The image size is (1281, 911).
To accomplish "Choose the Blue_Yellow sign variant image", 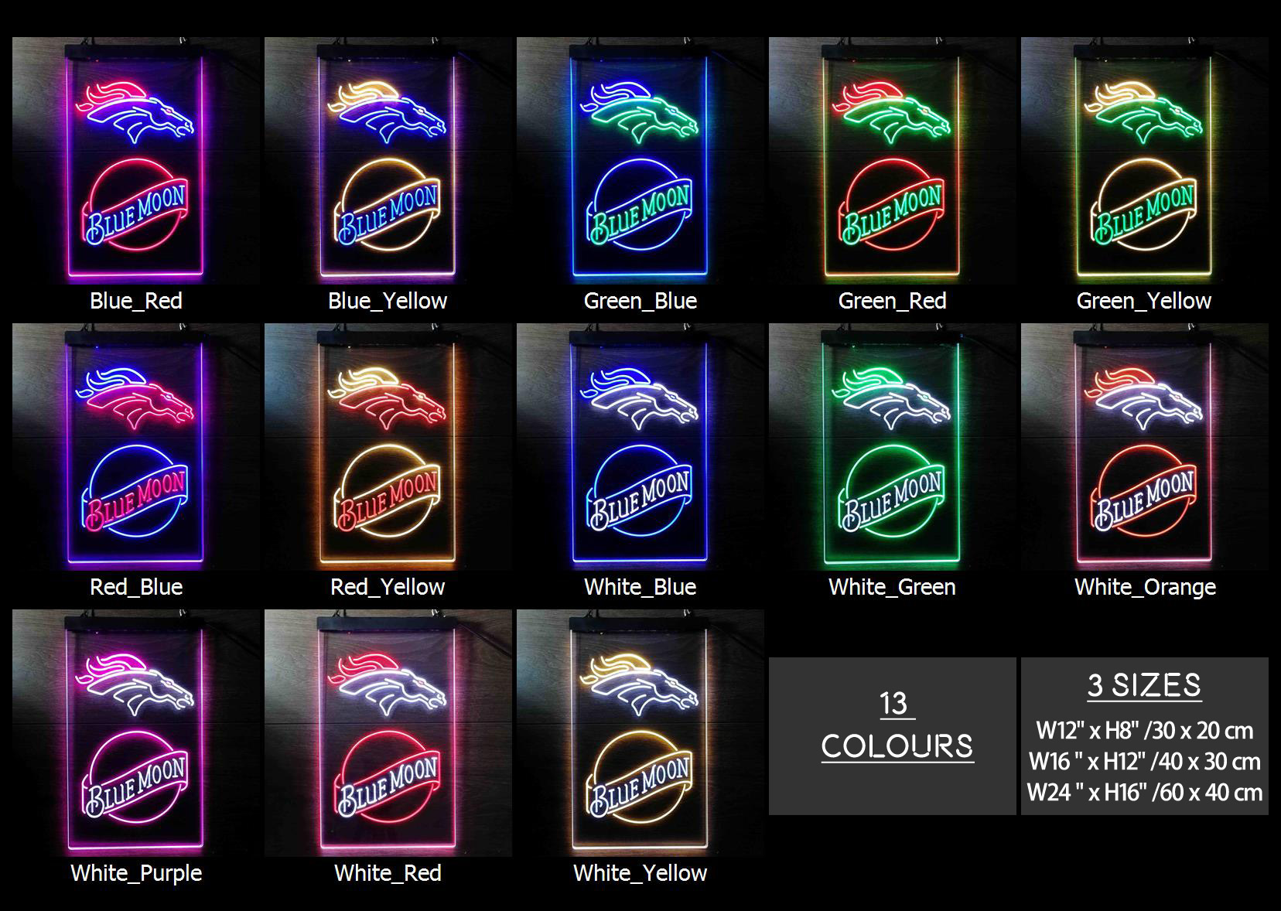I will (388, 161).
